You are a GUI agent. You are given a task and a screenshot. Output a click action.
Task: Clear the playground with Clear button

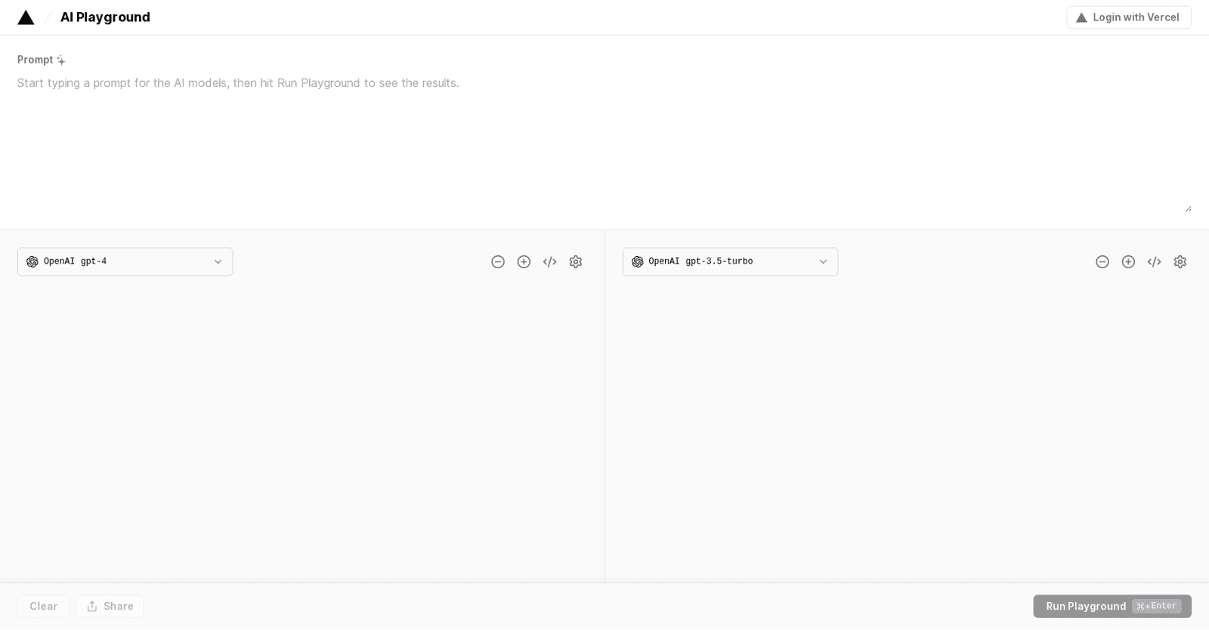click(x=43, y=607)
